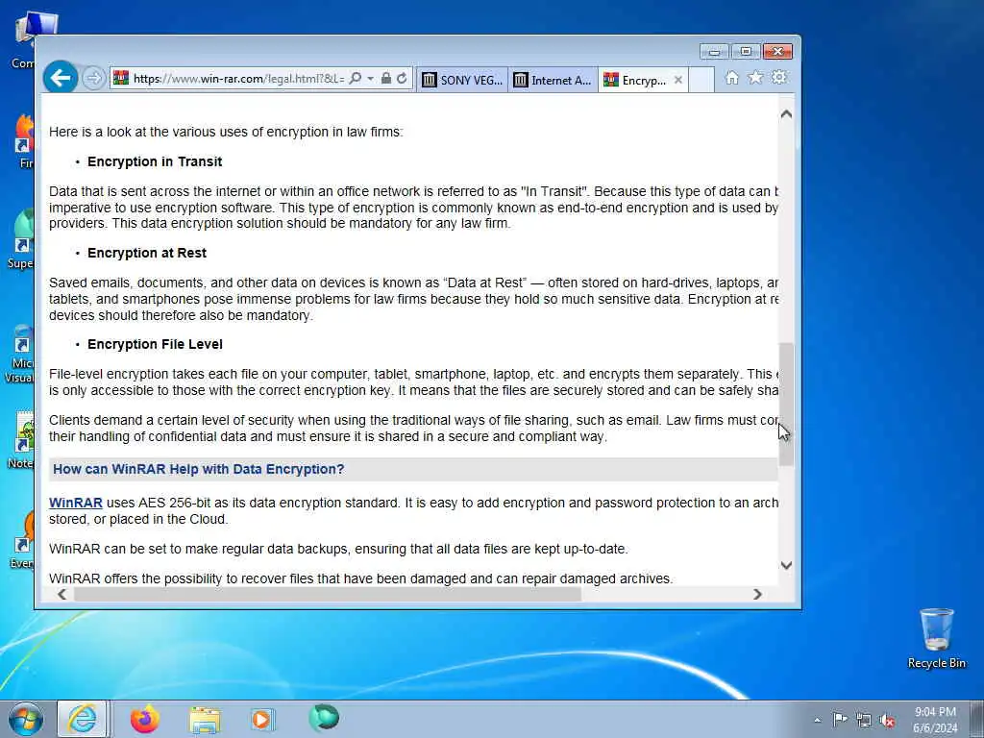984x738 pixels.
Task: Switch to the SONY VEG... tab
Action: [x=462, y=80]
